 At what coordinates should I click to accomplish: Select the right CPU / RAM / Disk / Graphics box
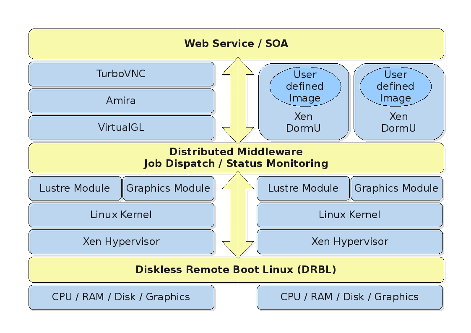coord(349,297)
